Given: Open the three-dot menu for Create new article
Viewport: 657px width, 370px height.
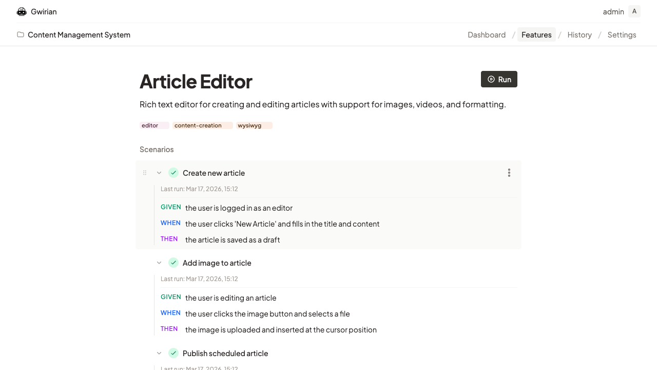Looking at the screenshot, I should pyautogui.click(x=509, y=173).
